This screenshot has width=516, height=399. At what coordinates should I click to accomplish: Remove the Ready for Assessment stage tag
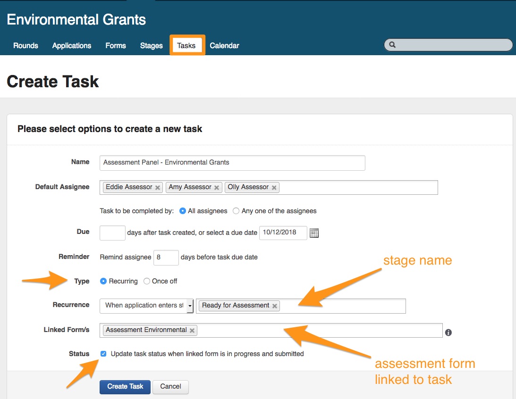tap(275, 306)
